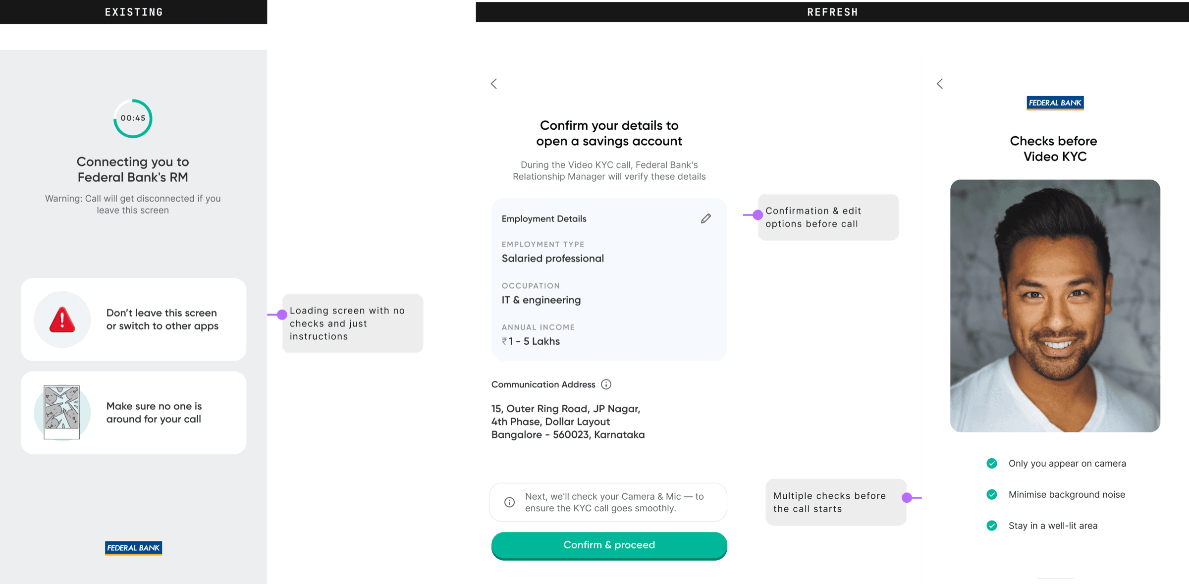Click the Make sure no one is around card

(x=133, y=413)
